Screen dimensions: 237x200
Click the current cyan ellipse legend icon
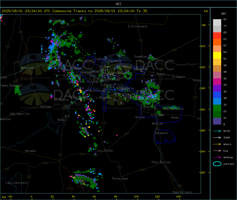click(217, 164)
